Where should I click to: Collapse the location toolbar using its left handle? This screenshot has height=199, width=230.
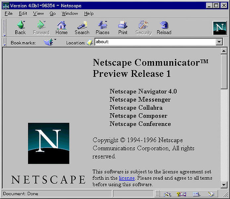[4, 42]
